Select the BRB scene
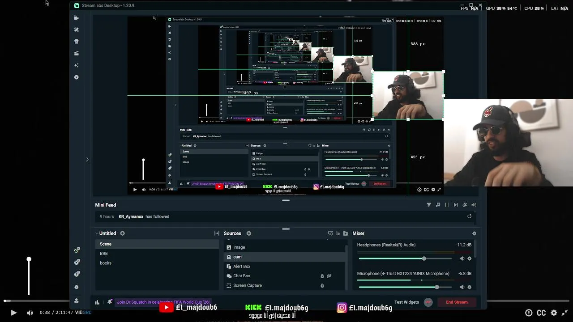Viewport: 573px width, 322px height. pyautogui.click(x=157, y=254)
